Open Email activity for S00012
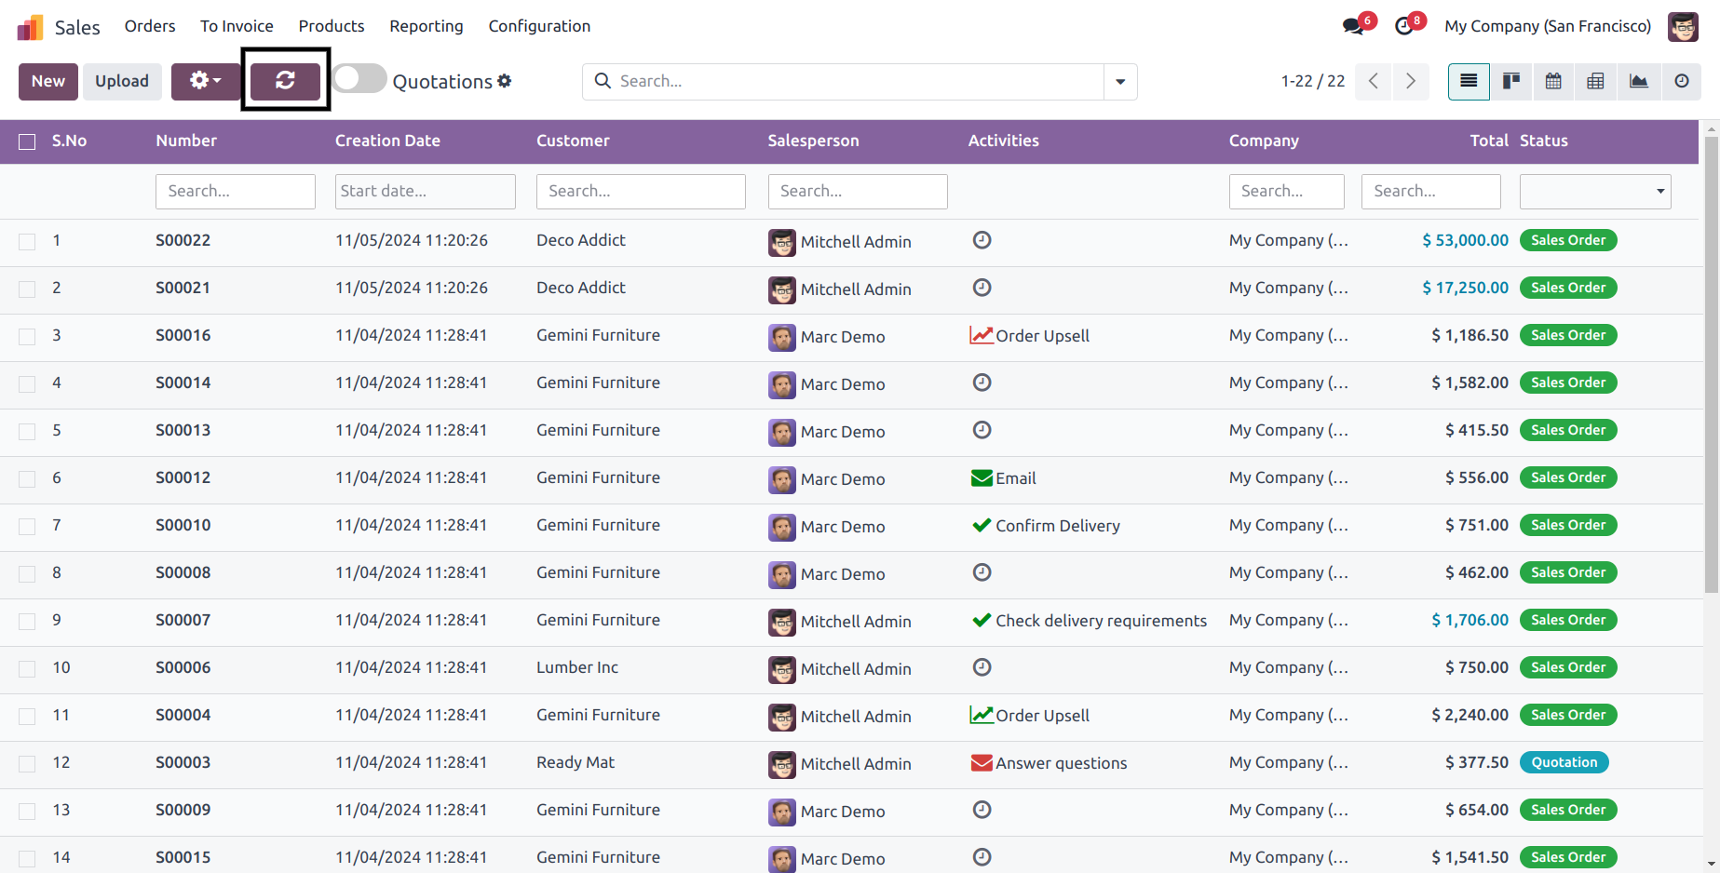 (1003, 477)
